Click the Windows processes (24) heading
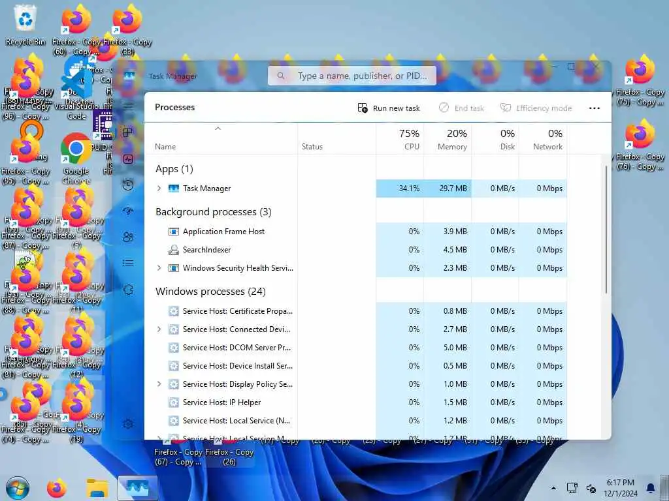Screen dimensions: 669x501 (210, 292)
